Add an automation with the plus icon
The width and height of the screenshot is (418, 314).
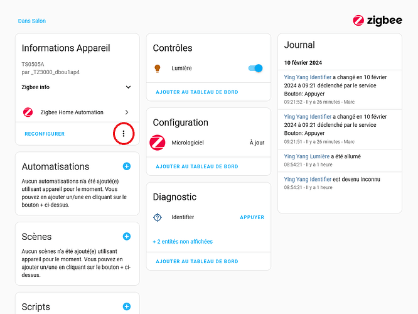pyautogui.click(x=127, y=166)
